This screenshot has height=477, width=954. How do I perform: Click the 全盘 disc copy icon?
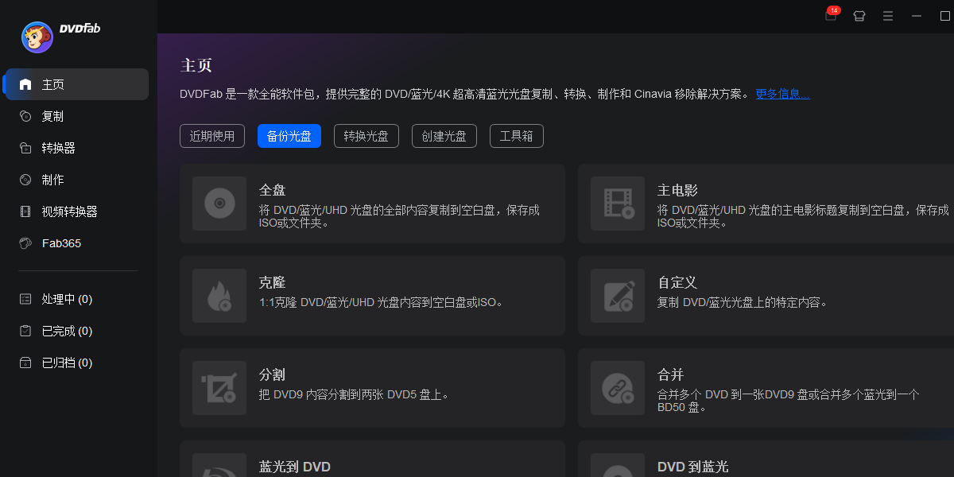(219, 204)
